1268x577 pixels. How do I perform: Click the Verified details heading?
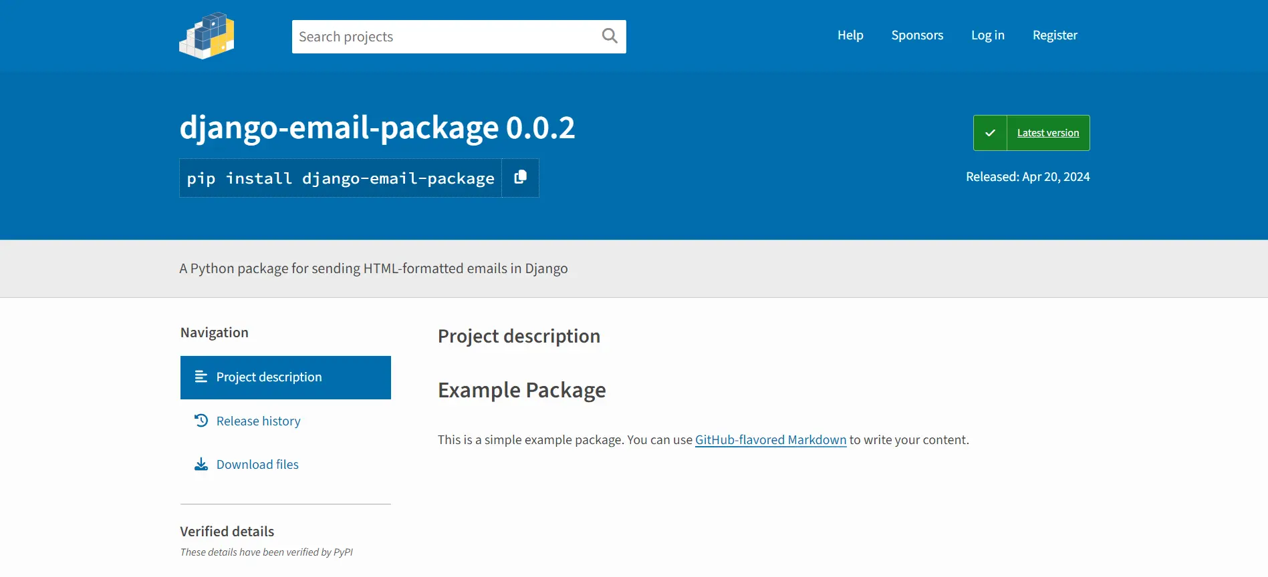pos(227,532)
